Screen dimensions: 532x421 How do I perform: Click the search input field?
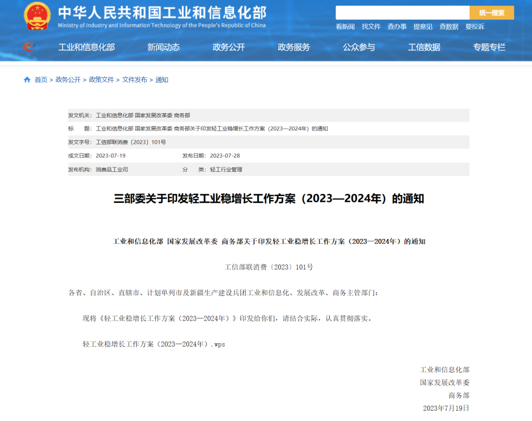coord(402,13)
